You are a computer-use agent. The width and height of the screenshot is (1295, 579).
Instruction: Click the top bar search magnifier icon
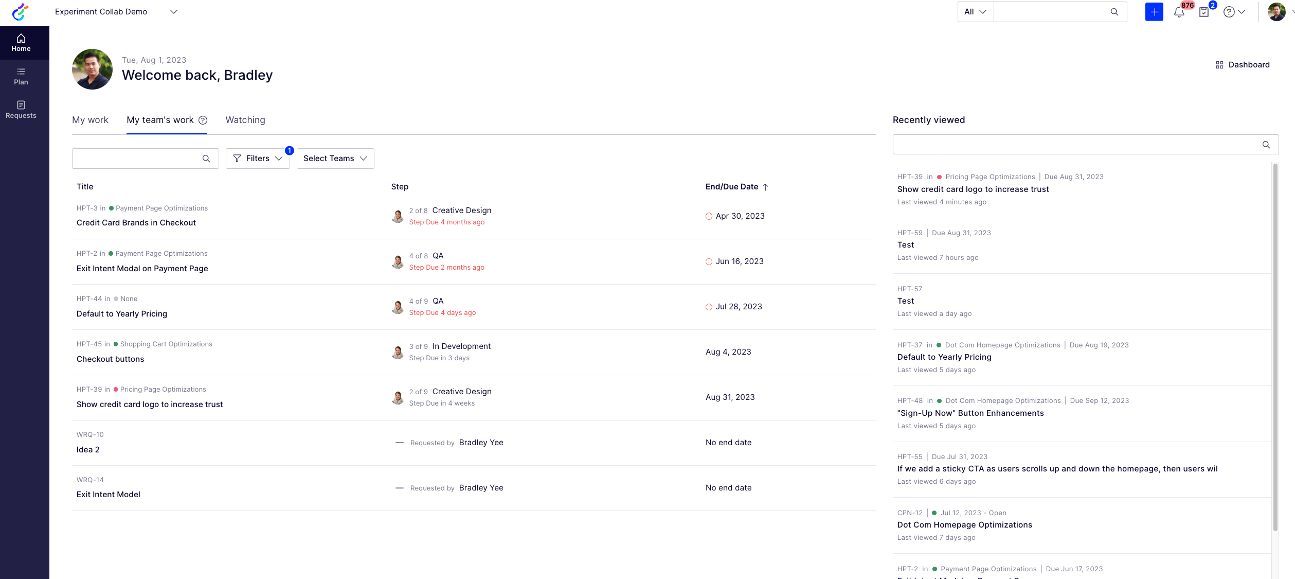tap(1114, 12)
